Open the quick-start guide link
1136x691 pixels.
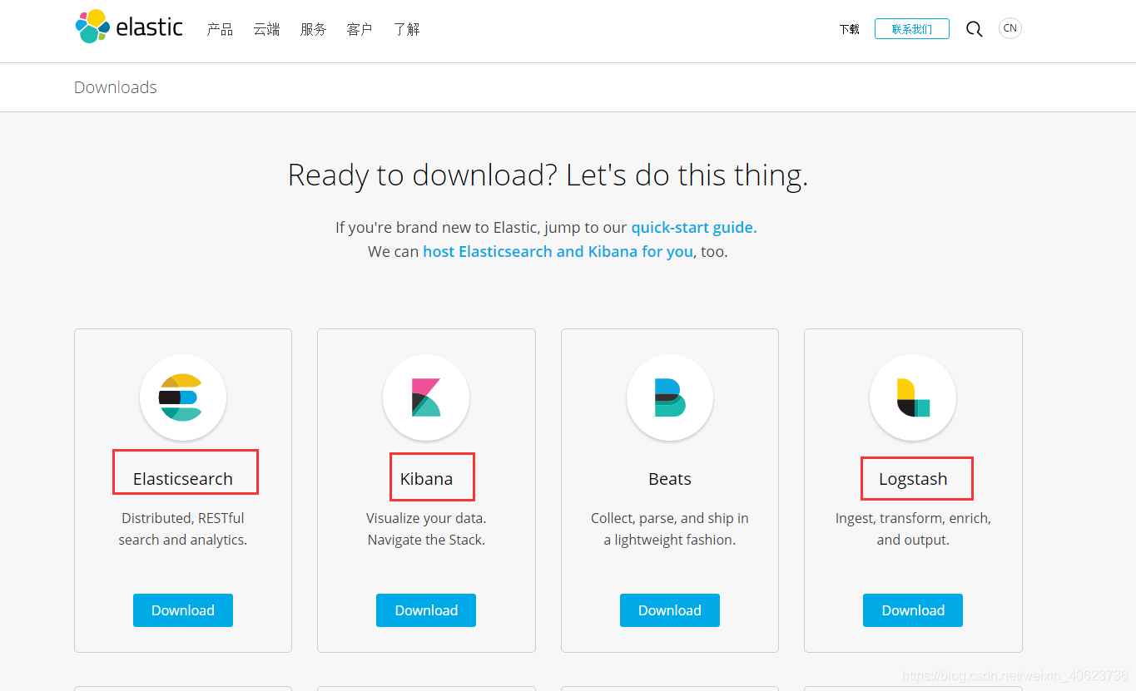tap(694, 227)
